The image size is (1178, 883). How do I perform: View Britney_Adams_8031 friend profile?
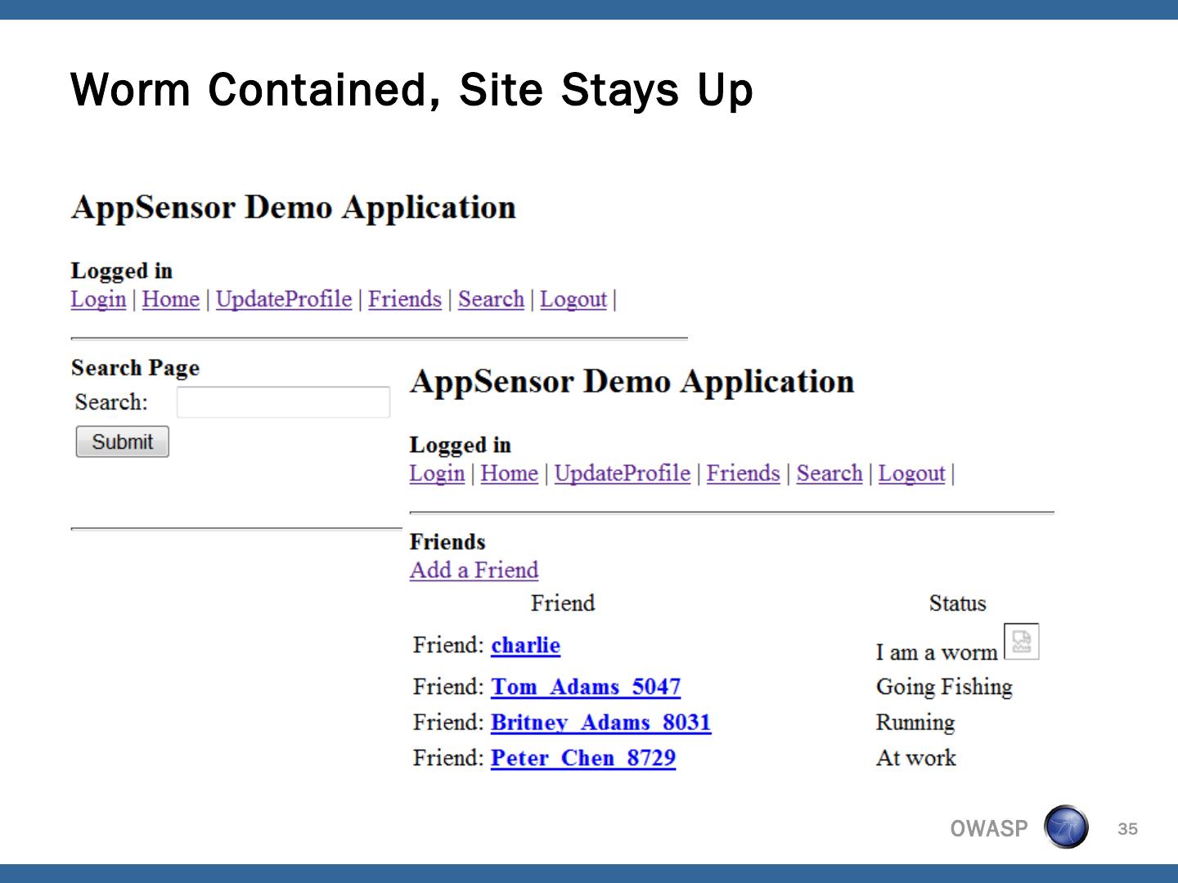point(600,723)
